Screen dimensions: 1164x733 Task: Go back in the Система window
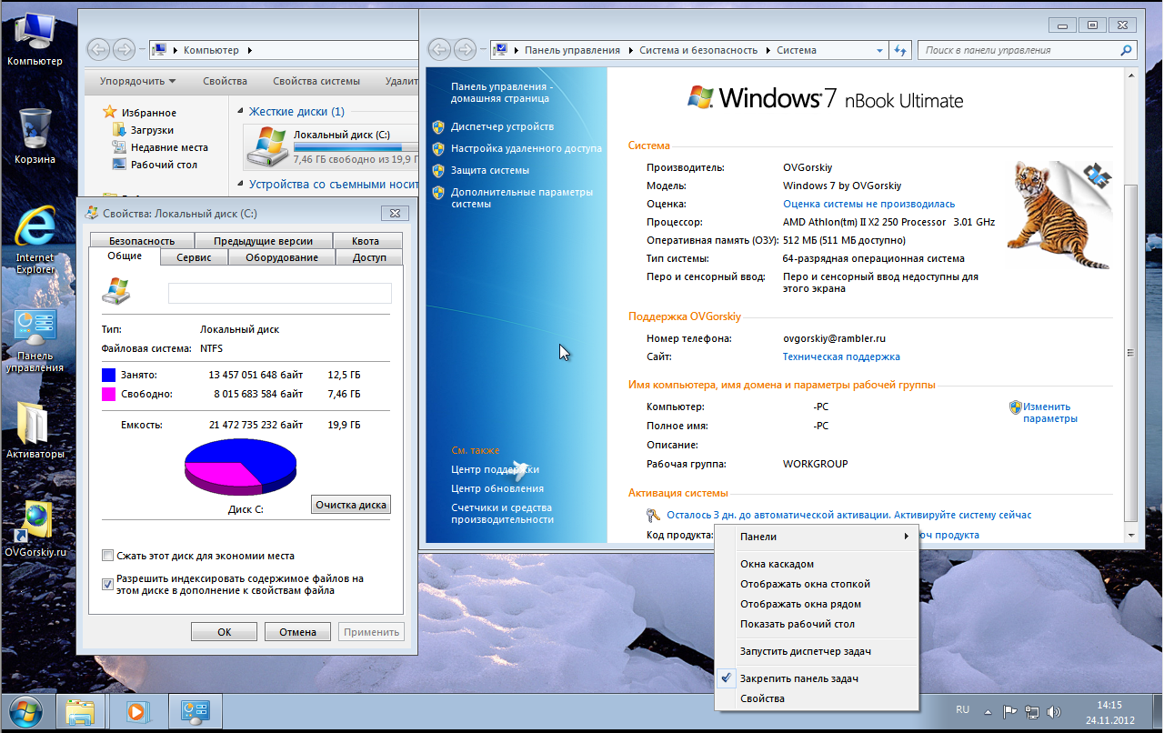(x=440, y=50)
